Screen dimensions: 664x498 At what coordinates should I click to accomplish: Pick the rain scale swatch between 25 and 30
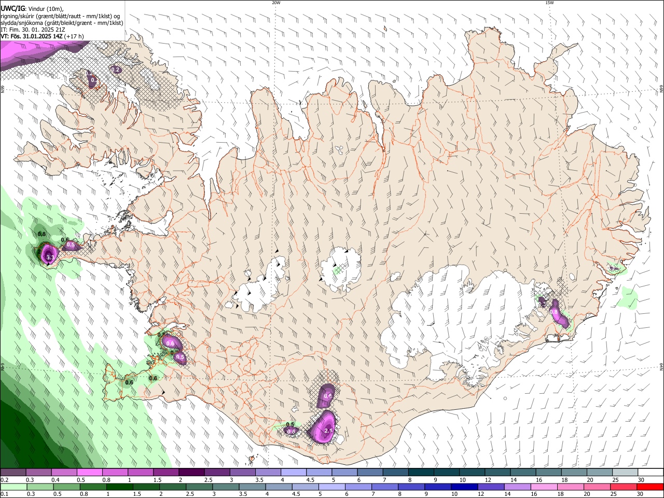tap(624, 487)
